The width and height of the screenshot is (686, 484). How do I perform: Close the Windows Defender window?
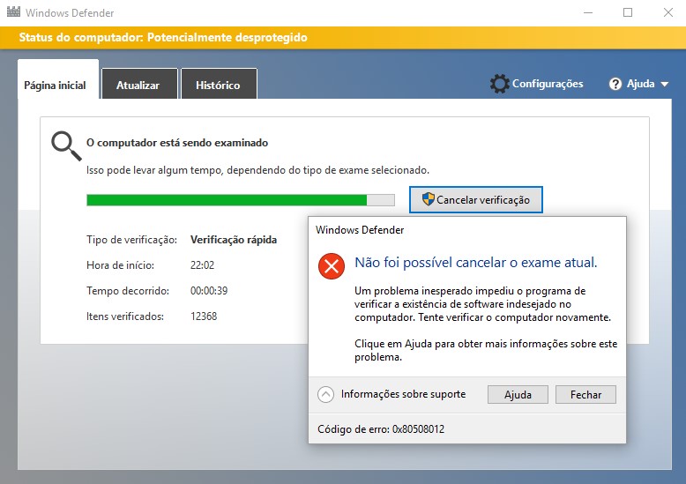click(667, 12)
